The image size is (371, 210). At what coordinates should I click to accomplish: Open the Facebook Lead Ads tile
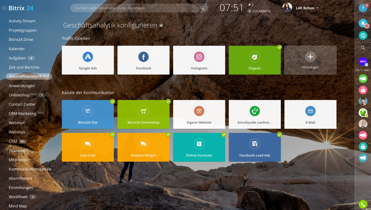(x=255, y=147)
